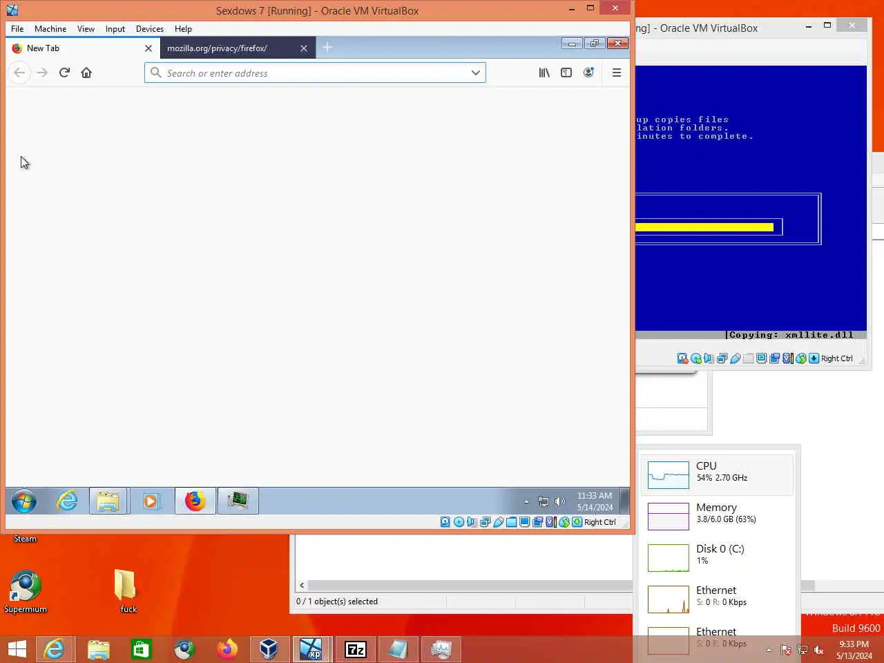Click USB indicator in Sexdows 7 status bar
This screenshot has height=663, width=884.
pos(499,522)
